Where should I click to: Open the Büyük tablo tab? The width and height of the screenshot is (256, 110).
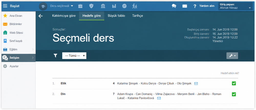(x=116, y=16)
